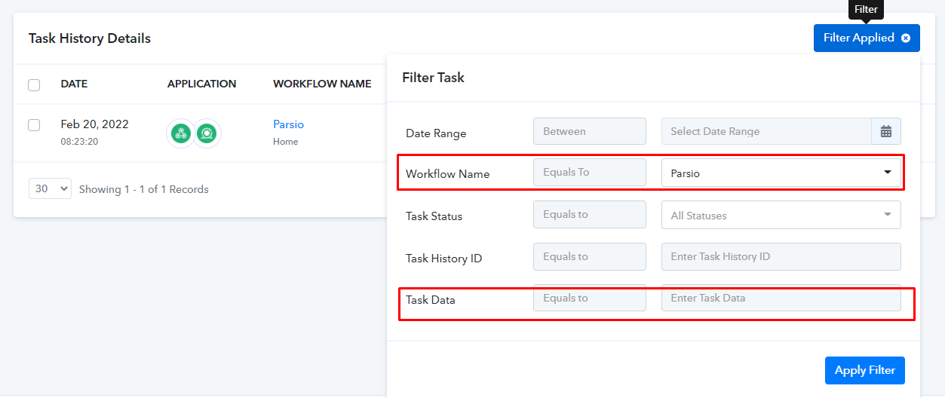Tick the select-all checkbox in table header
Image resolution: width=945 pixels, height=398 pixels.
point(34,85)
